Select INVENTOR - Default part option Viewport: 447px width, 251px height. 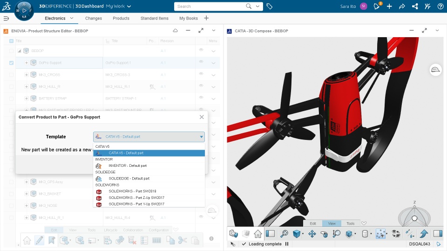(x=149, y=165)
